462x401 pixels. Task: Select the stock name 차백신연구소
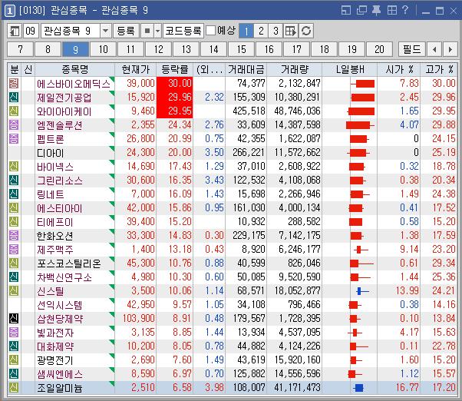[x=64, y=277]
